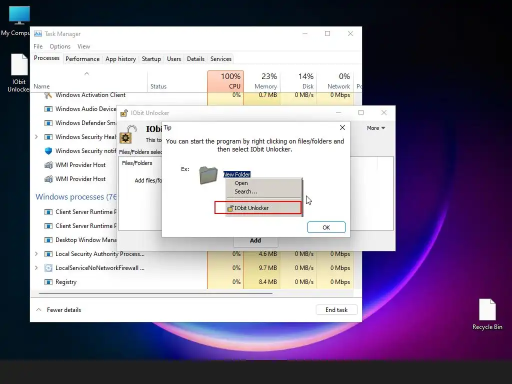
Task: Click the Windows Security Health process icon
Action: point(48,137)
